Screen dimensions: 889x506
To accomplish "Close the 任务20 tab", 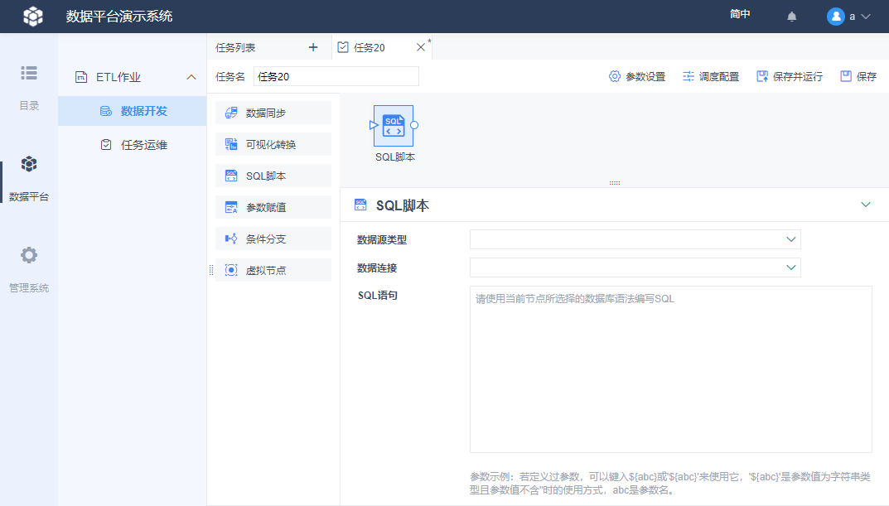I will point(420,47).
